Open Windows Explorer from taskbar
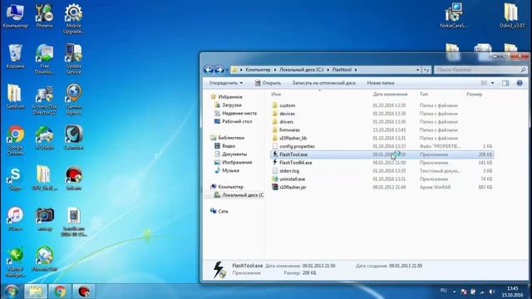The height and width of the screenshot is (299, 532). 36,292
